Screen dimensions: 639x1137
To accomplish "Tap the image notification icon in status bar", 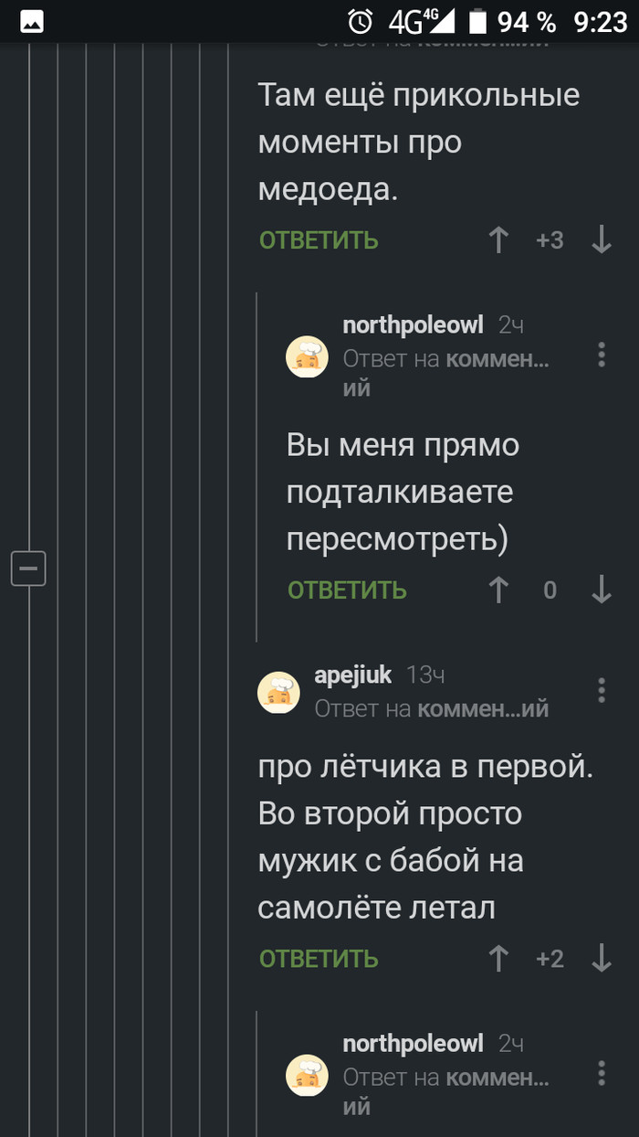I will click(x=32, y=22).
